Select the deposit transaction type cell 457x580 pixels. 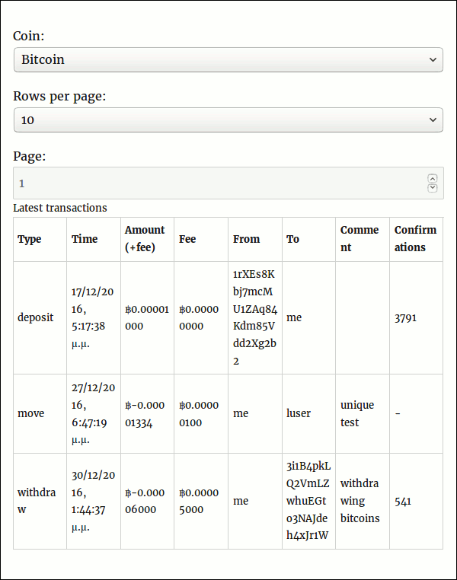36,317
